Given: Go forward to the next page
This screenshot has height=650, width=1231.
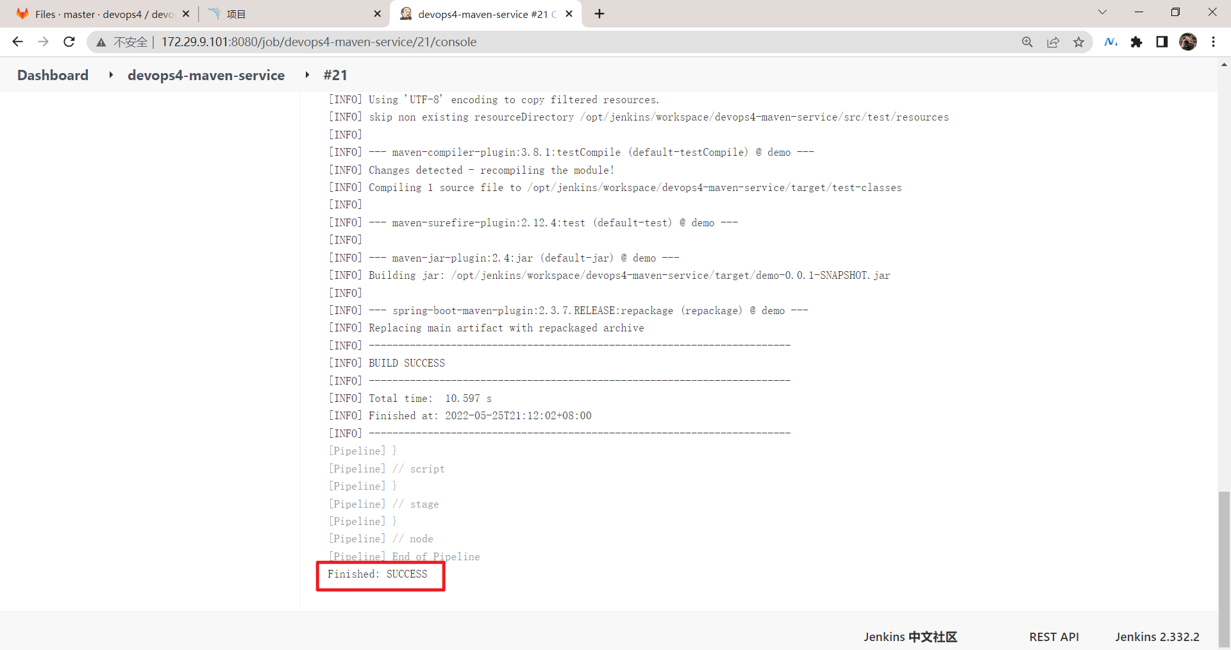Looking at the screenshot, I should coord(43,42).
